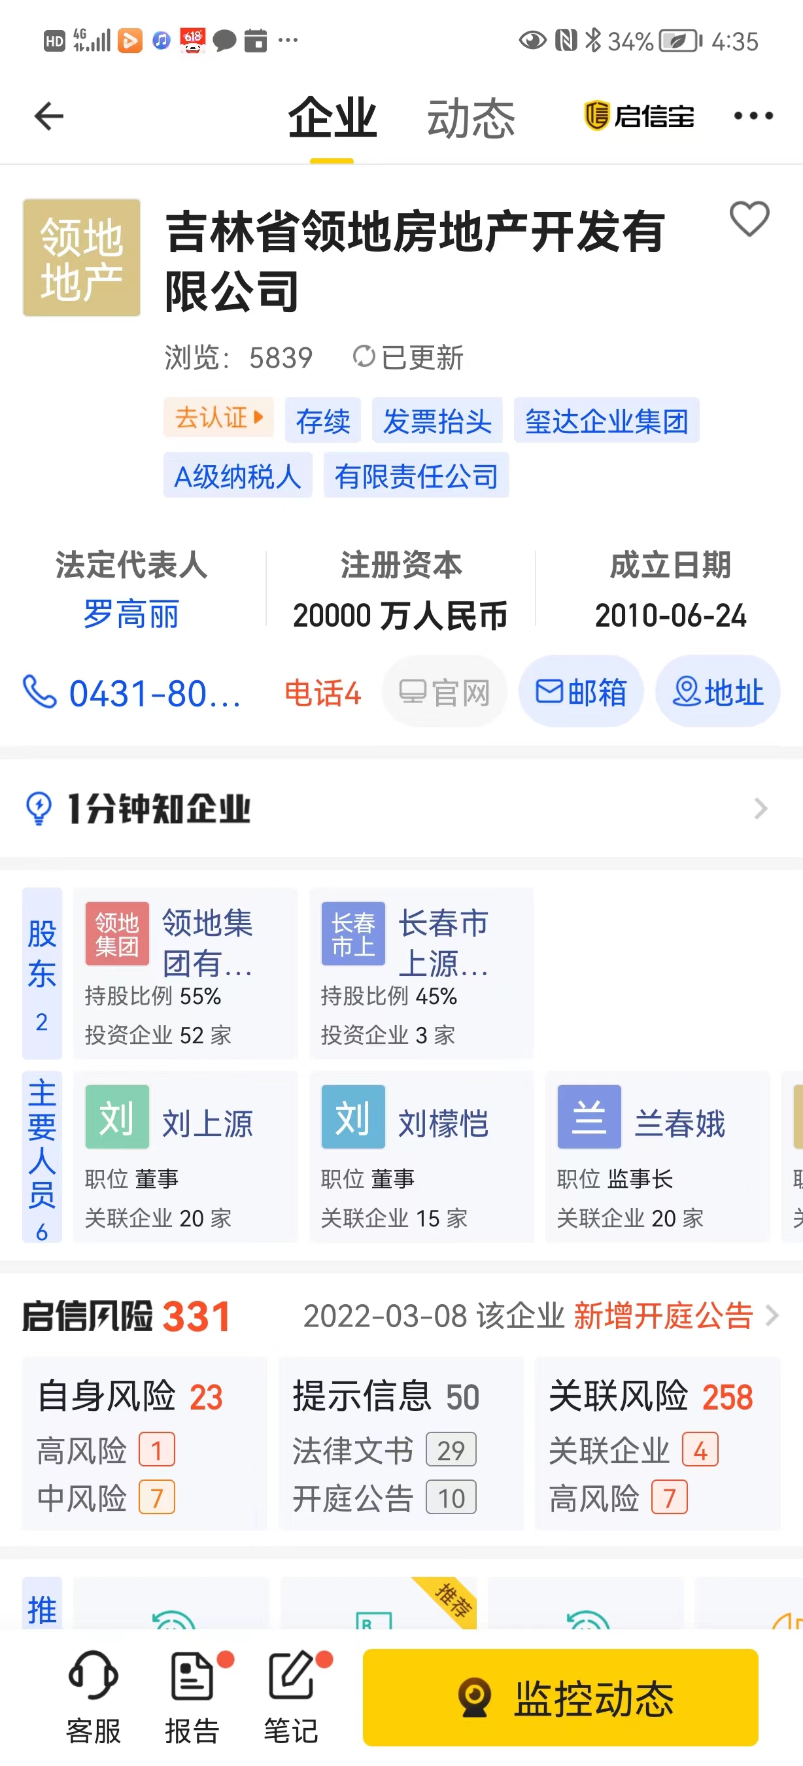Tap 高风险 7 under 关联风险
Viewport: 803px width, 1766px height.
[618, 1498]
